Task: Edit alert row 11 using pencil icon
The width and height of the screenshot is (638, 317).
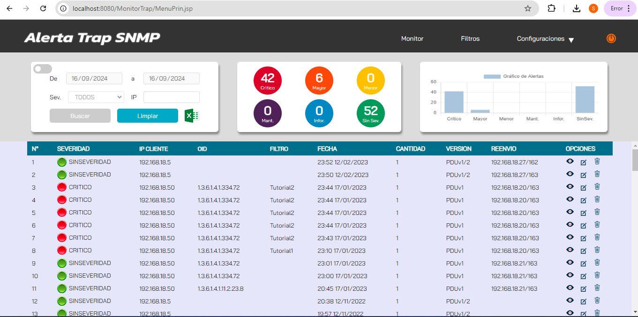Action: click(x=584, y=289)
